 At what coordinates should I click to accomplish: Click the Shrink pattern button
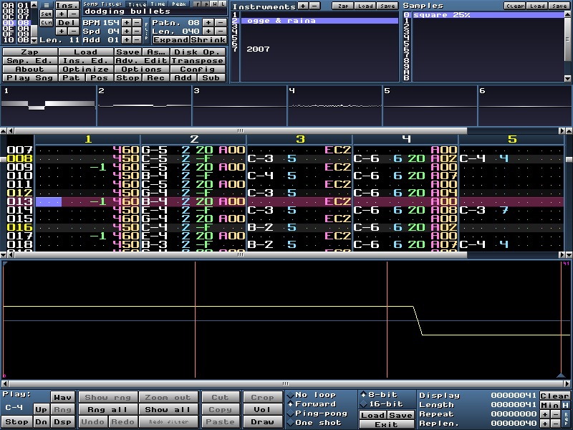208,40
